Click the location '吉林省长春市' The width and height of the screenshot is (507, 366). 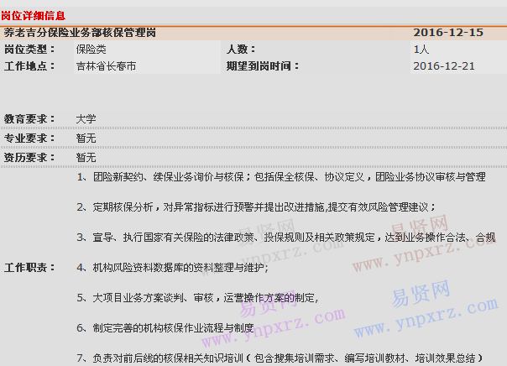point(106,66)
